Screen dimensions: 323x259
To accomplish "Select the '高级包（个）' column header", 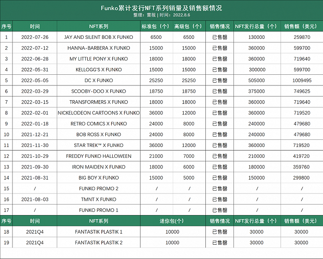I will tap(188, 27).
